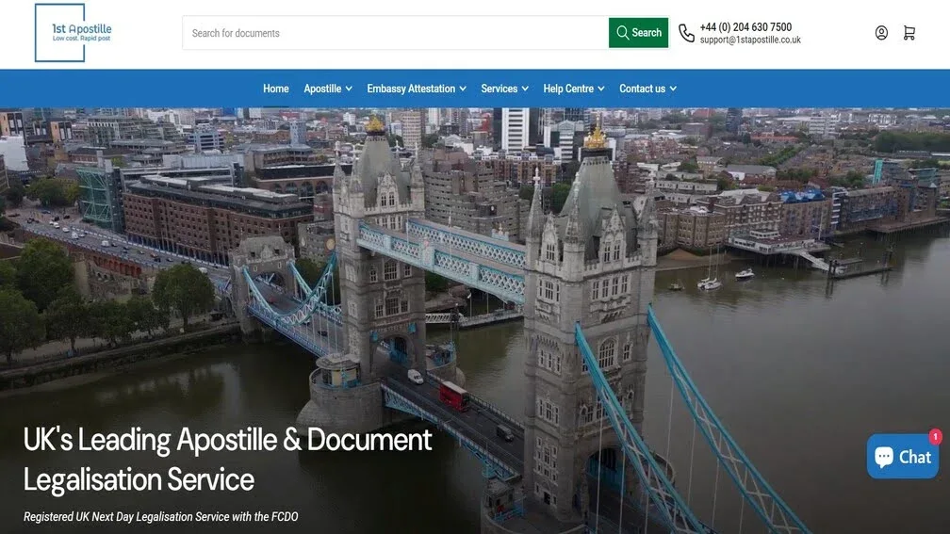Expand the Contact us dropdown chevron
This screenshot has height=534, width=950.
click(x=673, y=89)
